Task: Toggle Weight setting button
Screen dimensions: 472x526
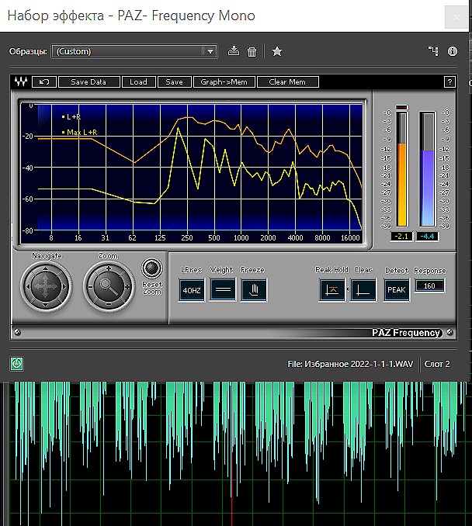Action: point(223,290)
